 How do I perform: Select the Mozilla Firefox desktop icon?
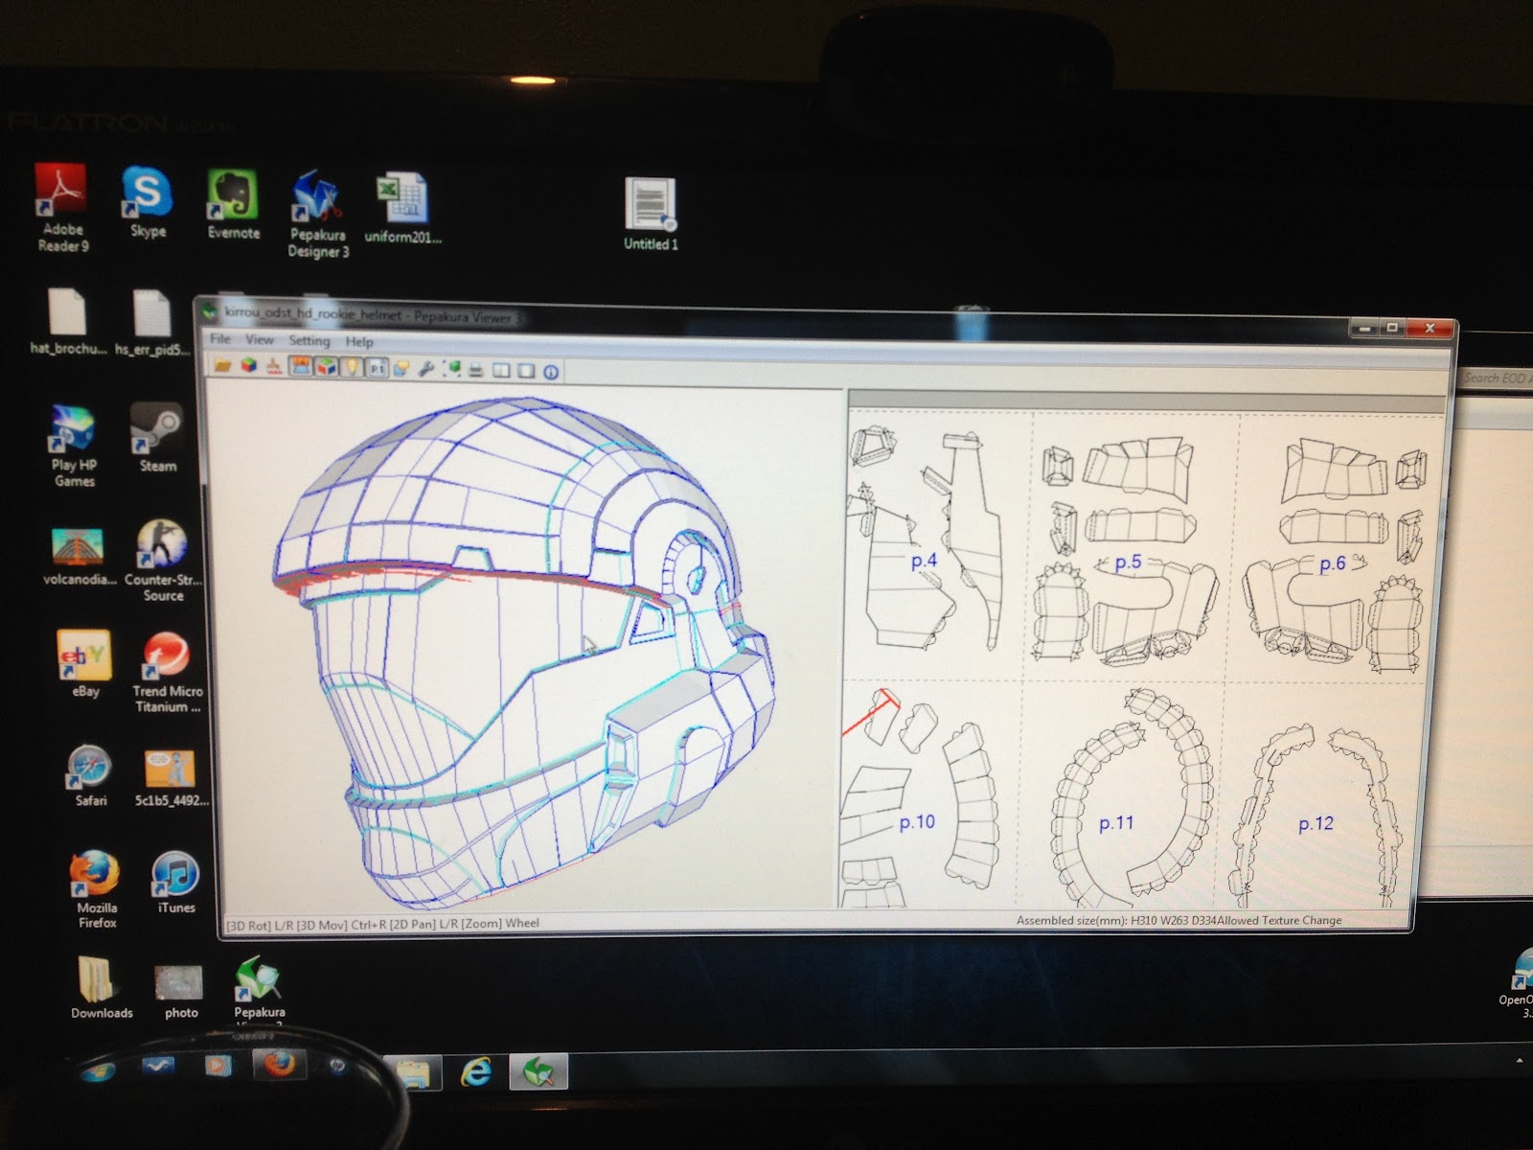click(96, 888)
